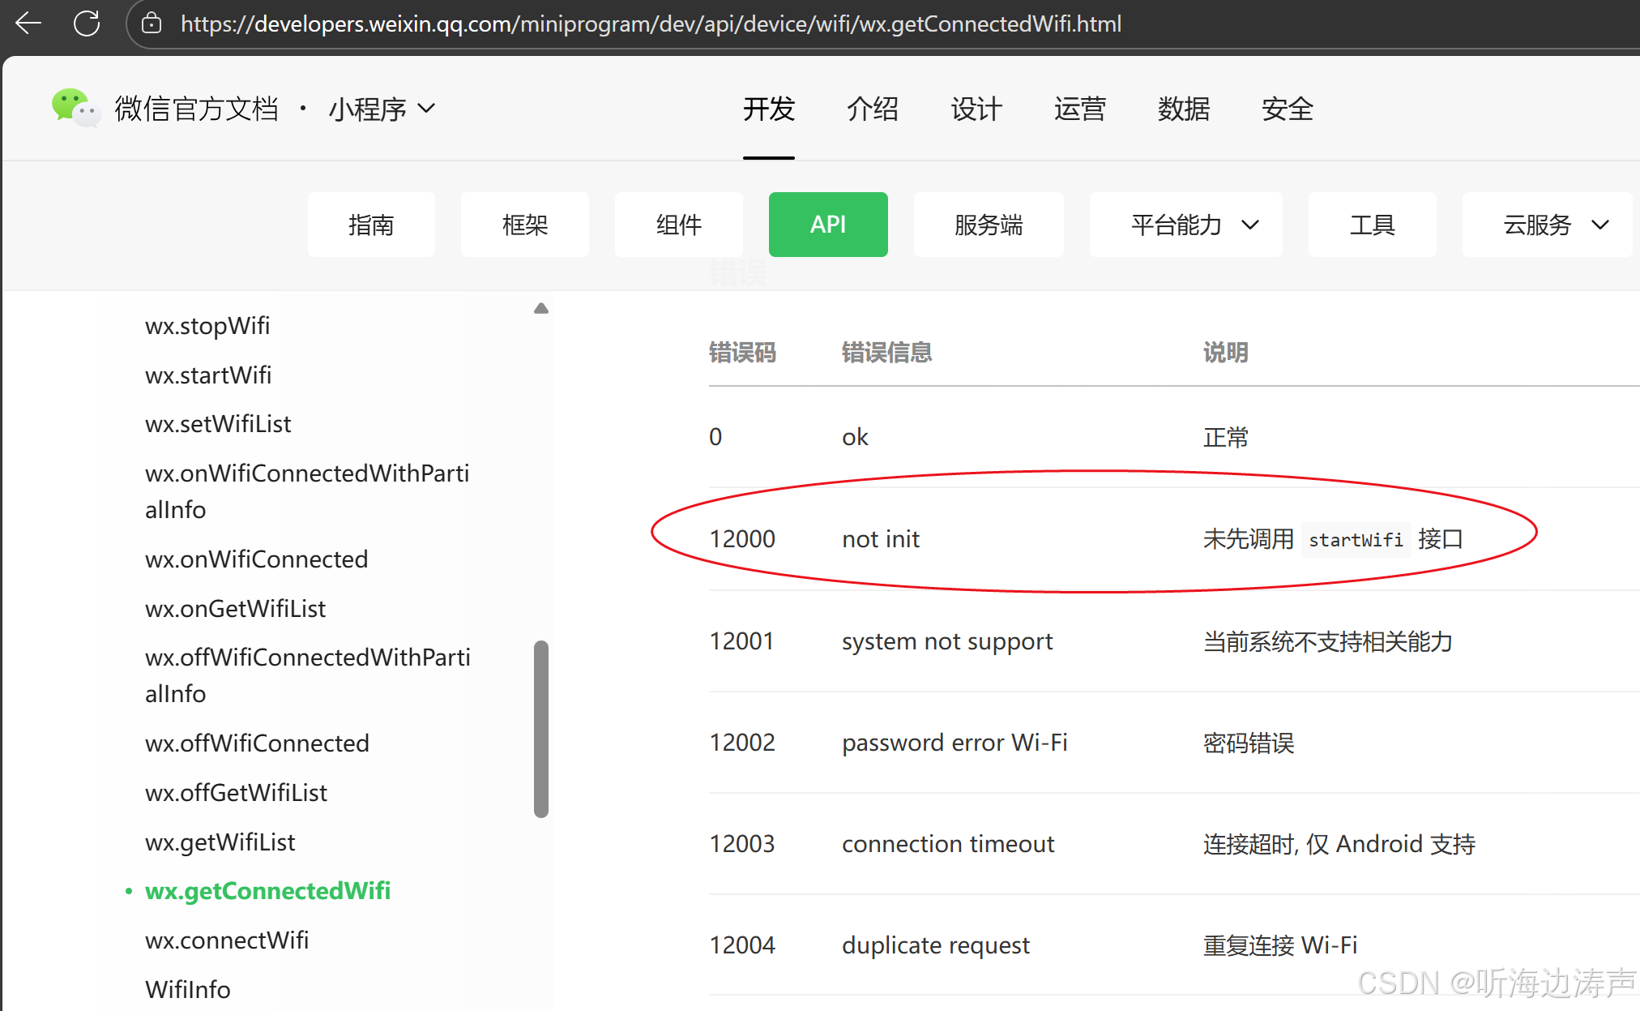Click 微信官方文档 title link
The image size is (1640, 1011).
point(197,109)
